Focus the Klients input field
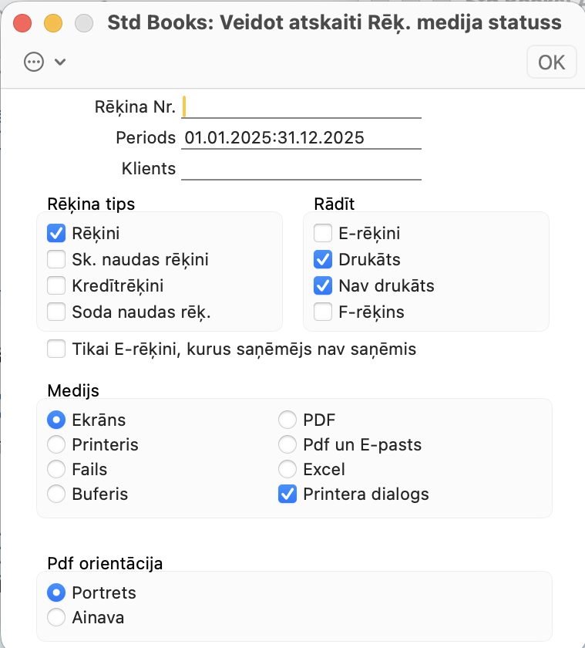 [301, 169]
